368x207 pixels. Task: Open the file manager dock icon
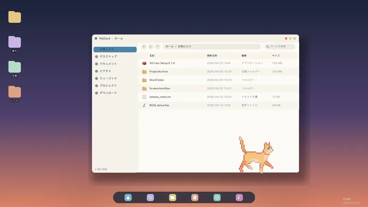pyautogui.click(x=172, y=198)
